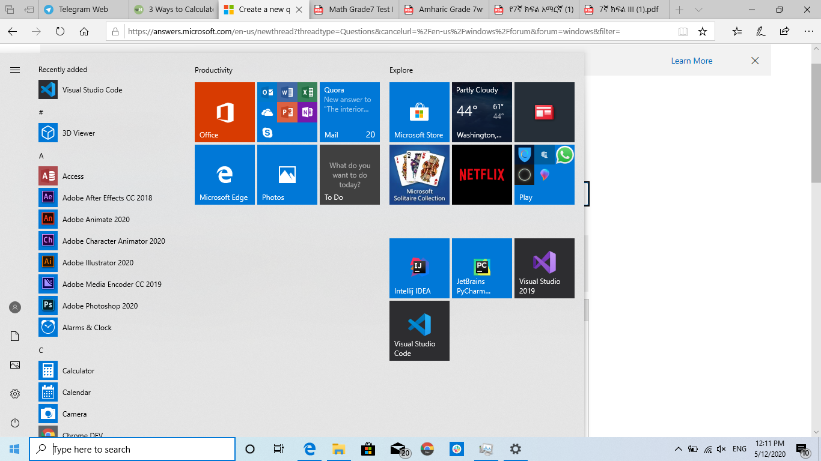Open the Photos tile
Viewport: 821px width, 461px height.
pyautogui.click(x=287, y=175)
